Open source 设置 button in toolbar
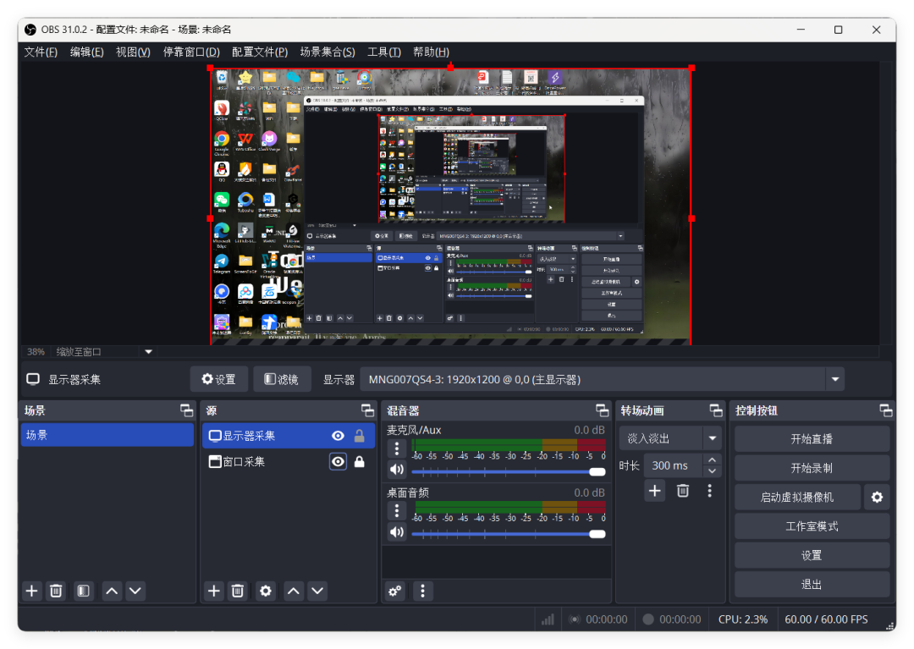 pos(219,379)
